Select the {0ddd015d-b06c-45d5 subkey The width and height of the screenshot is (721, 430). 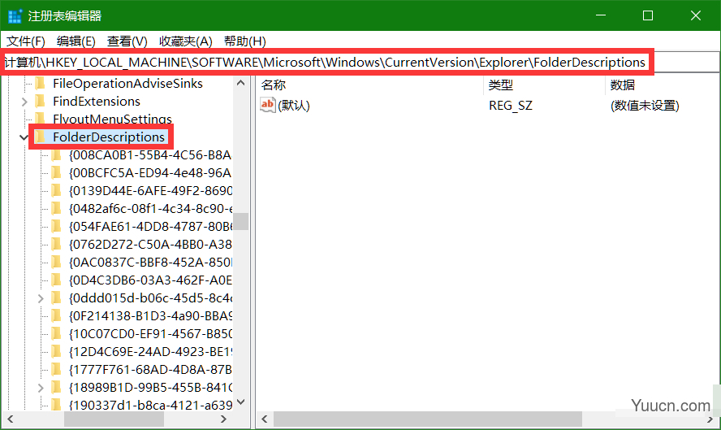150,298
